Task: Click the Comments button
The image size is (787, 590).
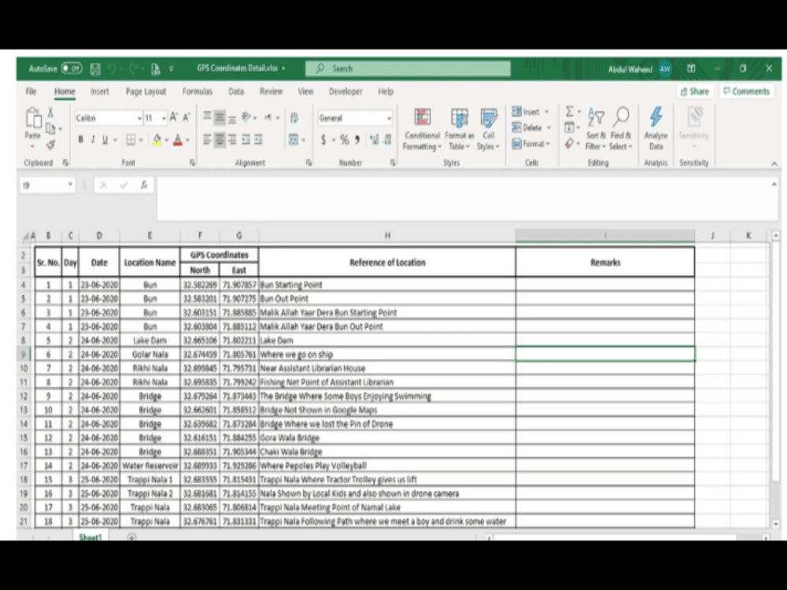Action: point(746,91)
